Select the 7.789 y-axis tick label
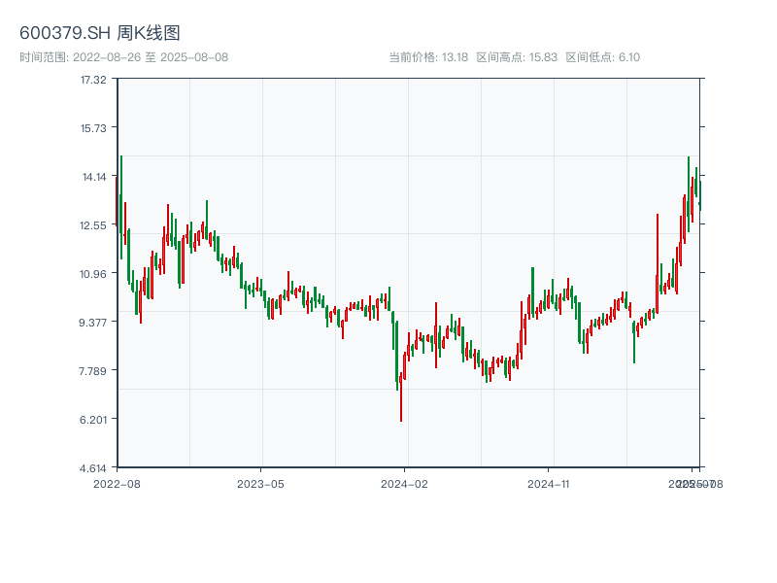Image resolution: width=777 pixels, height=583 pixels. (x=93, y=370)
